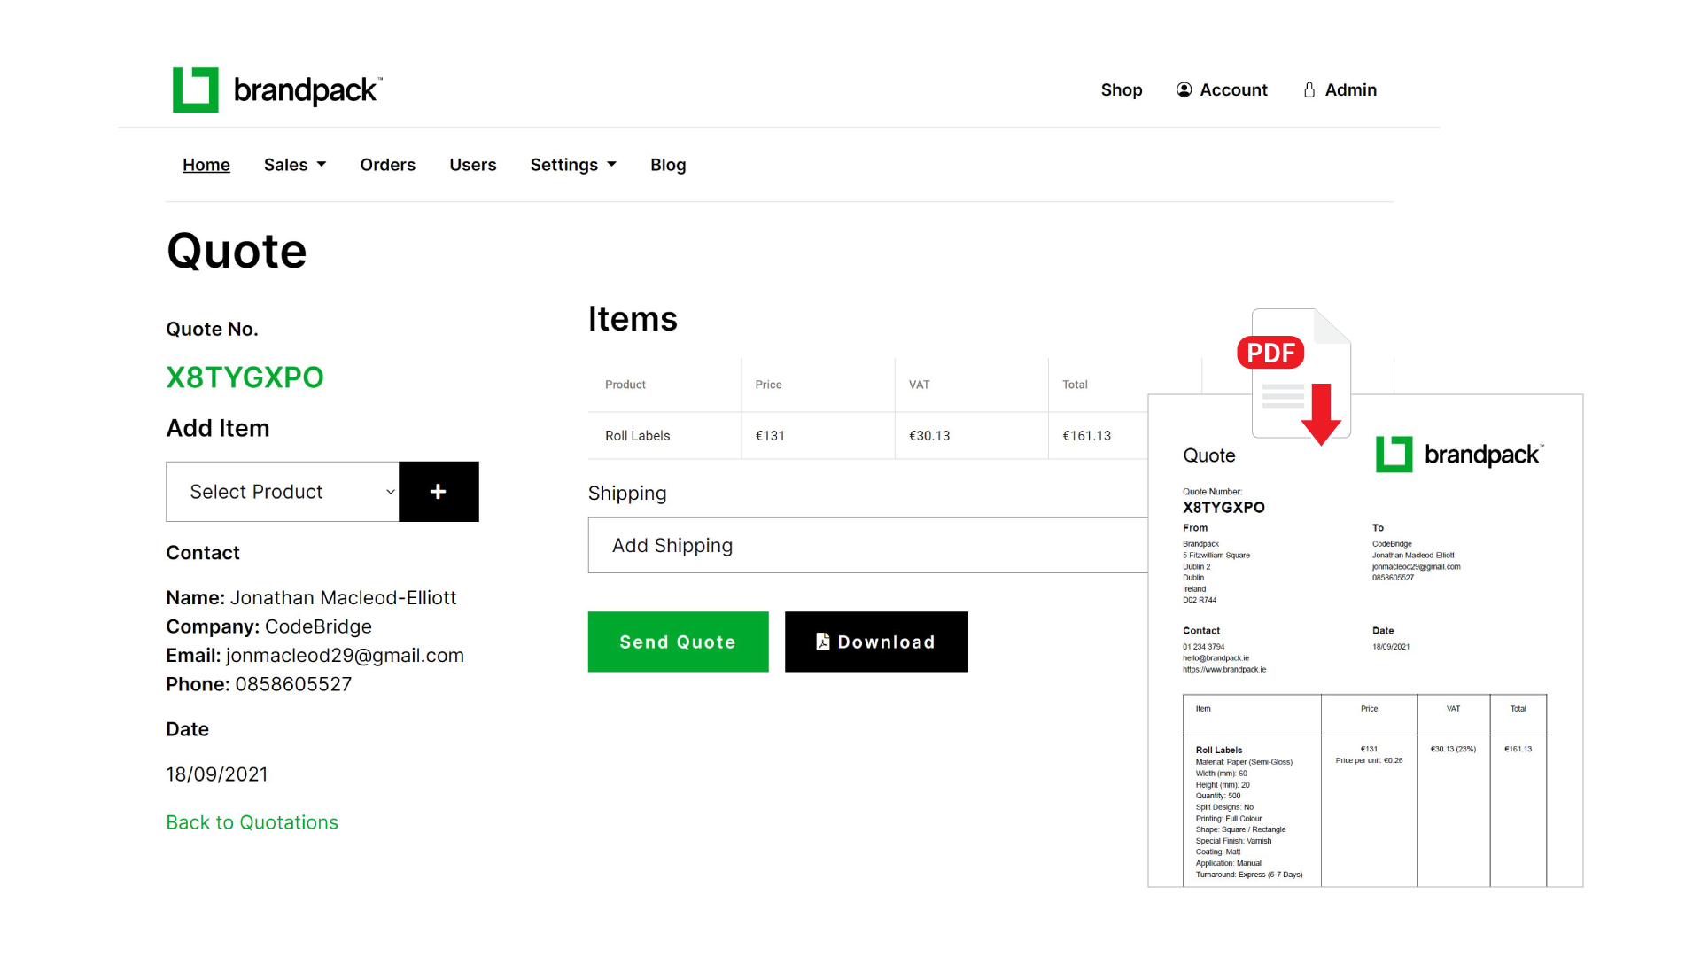Click the Admin lock icon

click(1309, 89)
